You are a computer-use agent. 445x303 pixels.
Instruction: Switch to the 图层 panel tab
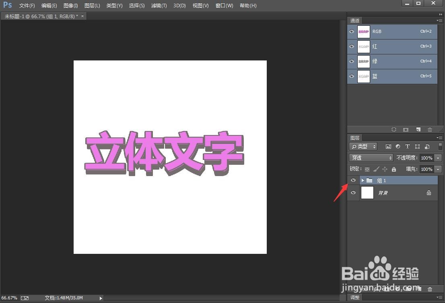[x=355, y=138]
